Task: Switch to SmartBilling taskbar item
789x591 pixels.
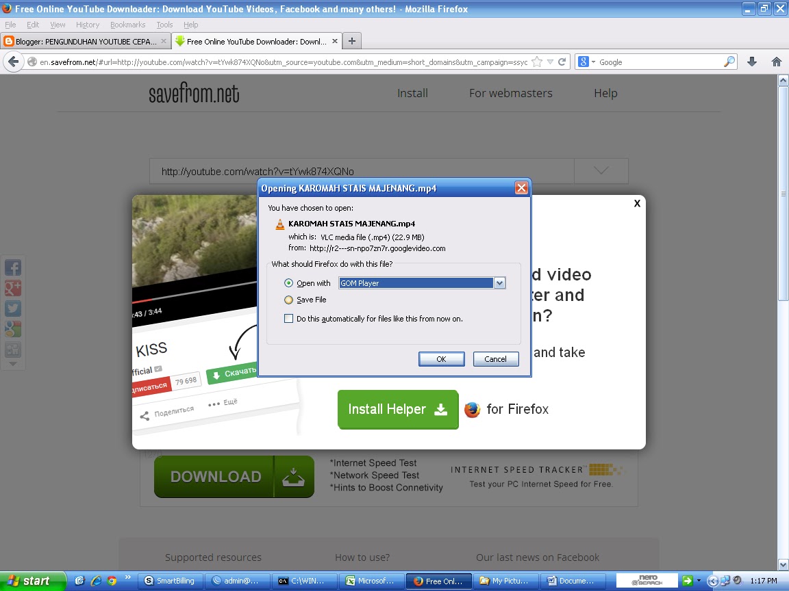Action: [x=170, y=581]
